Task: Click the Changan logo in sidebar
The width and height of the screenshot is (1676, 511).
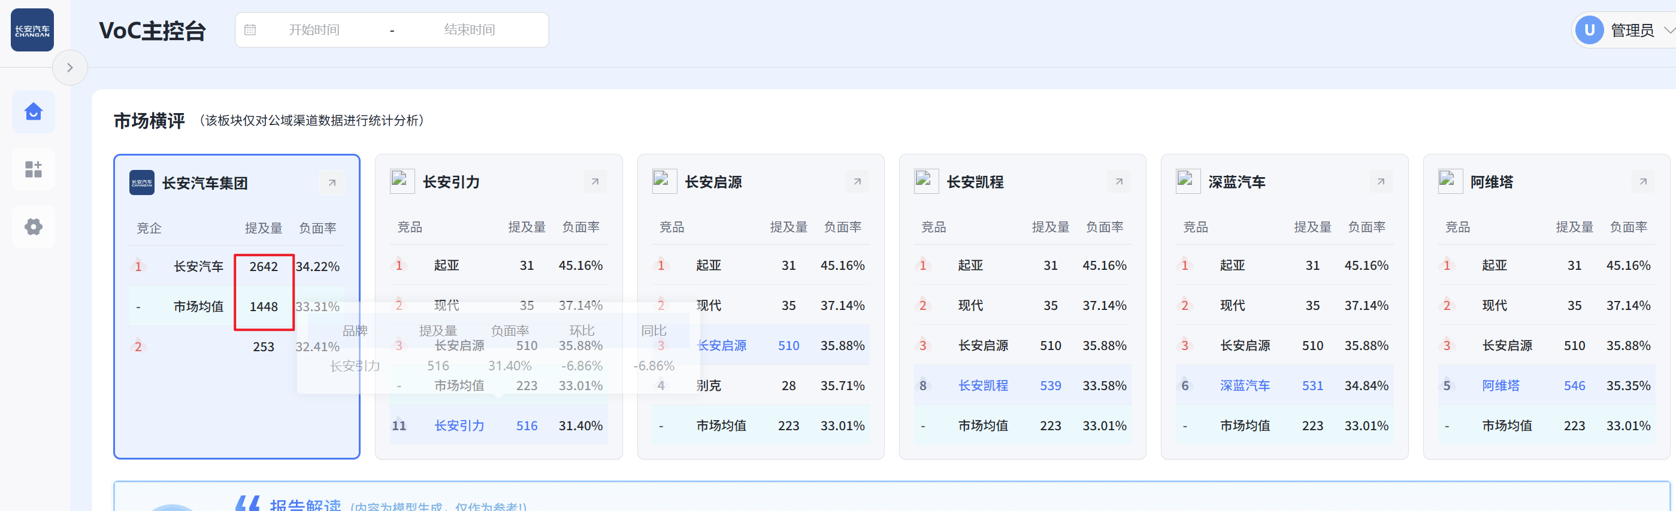Action: point(32,30)
